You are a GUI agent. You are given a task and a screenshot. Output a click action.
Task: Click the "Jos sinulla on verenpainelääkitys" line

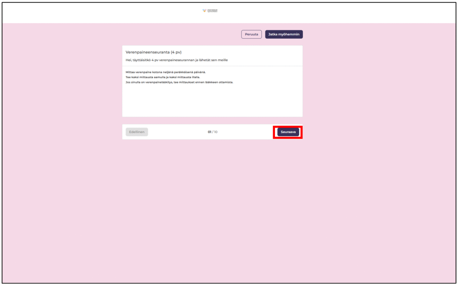coord(179,83)
